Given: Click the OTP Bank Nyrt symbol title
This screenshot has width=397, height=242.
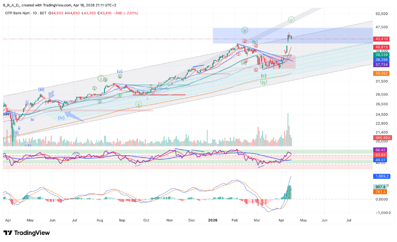Looking at the screenshot, I should tap(18, 13).
